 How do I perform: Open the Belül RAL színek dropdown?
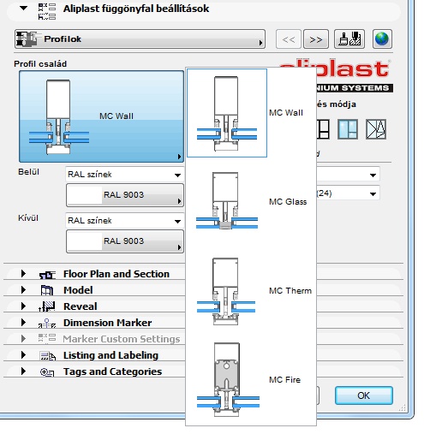(x=124, y=175)
